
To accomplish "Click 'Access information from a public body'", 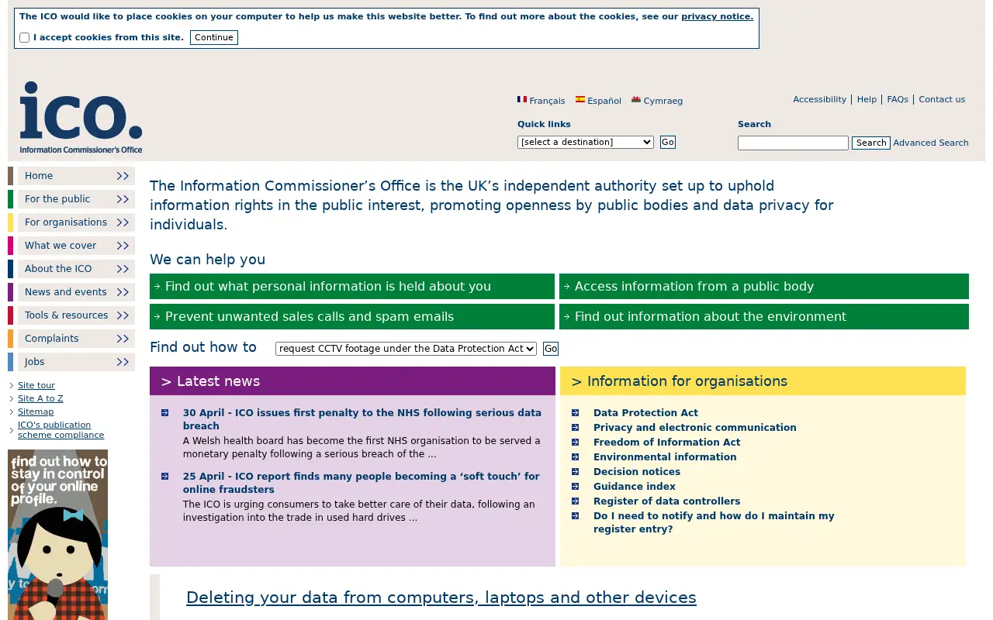I will pos(764,286).
